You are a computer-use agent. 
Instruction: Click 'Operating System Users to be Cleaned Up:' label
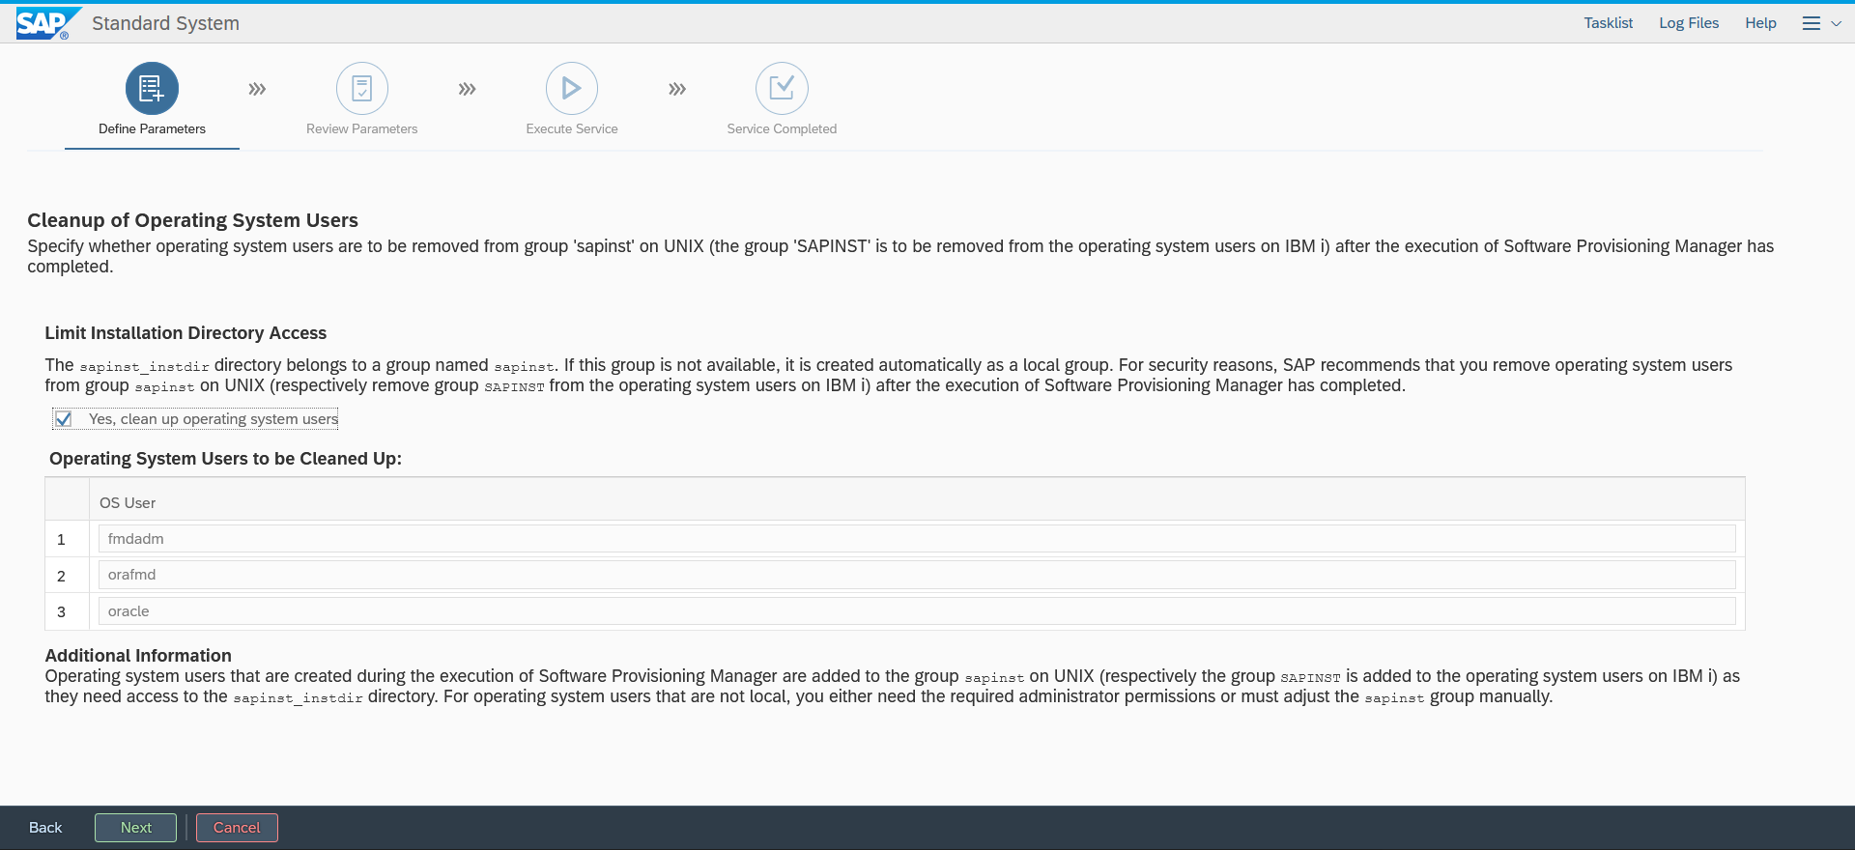[225, 459]
